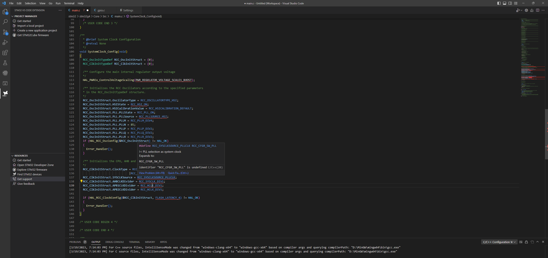Click the lock scroll icon in output panel
This screenshot has width=548, height=258.
pos(526,242)
